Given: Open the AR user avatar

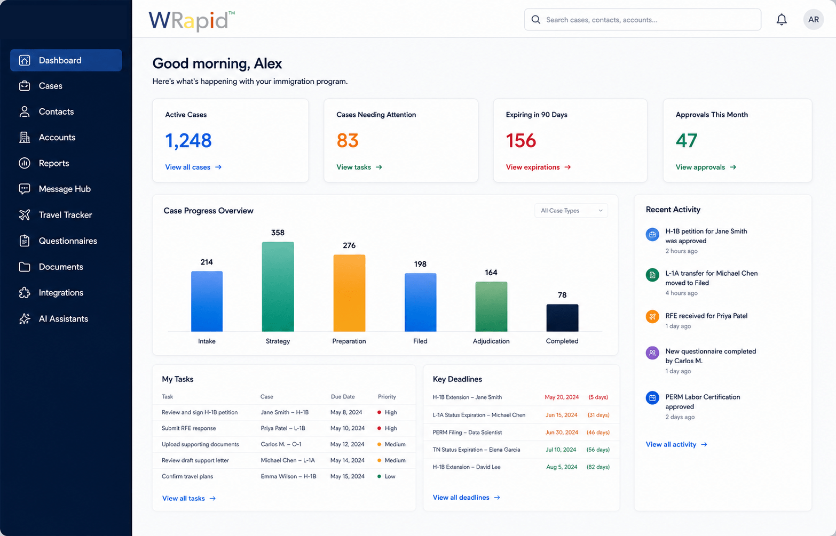Looking at the screenshot, I should 814,20.
